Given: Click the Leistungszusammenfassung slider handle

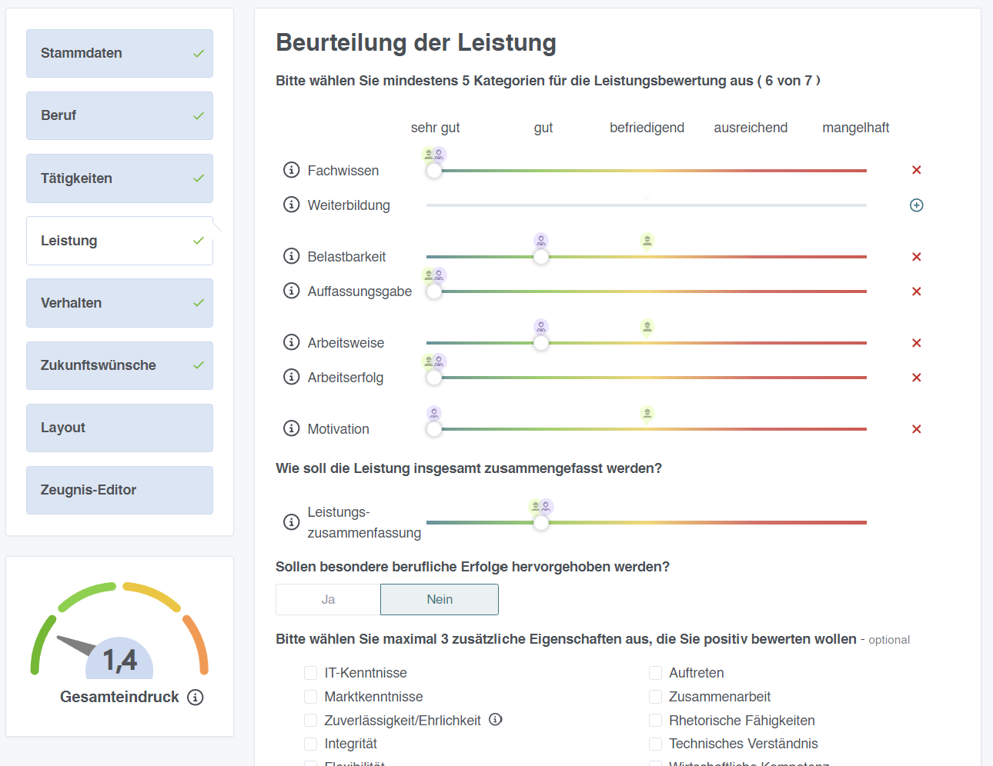Looking at the screenshot, I should point(541,523).
